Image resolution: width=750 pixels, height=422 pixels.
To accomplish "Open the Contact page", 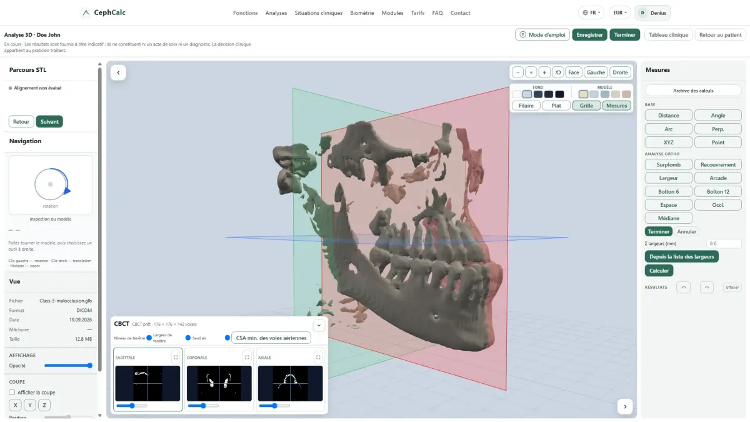I will point(461,13).
